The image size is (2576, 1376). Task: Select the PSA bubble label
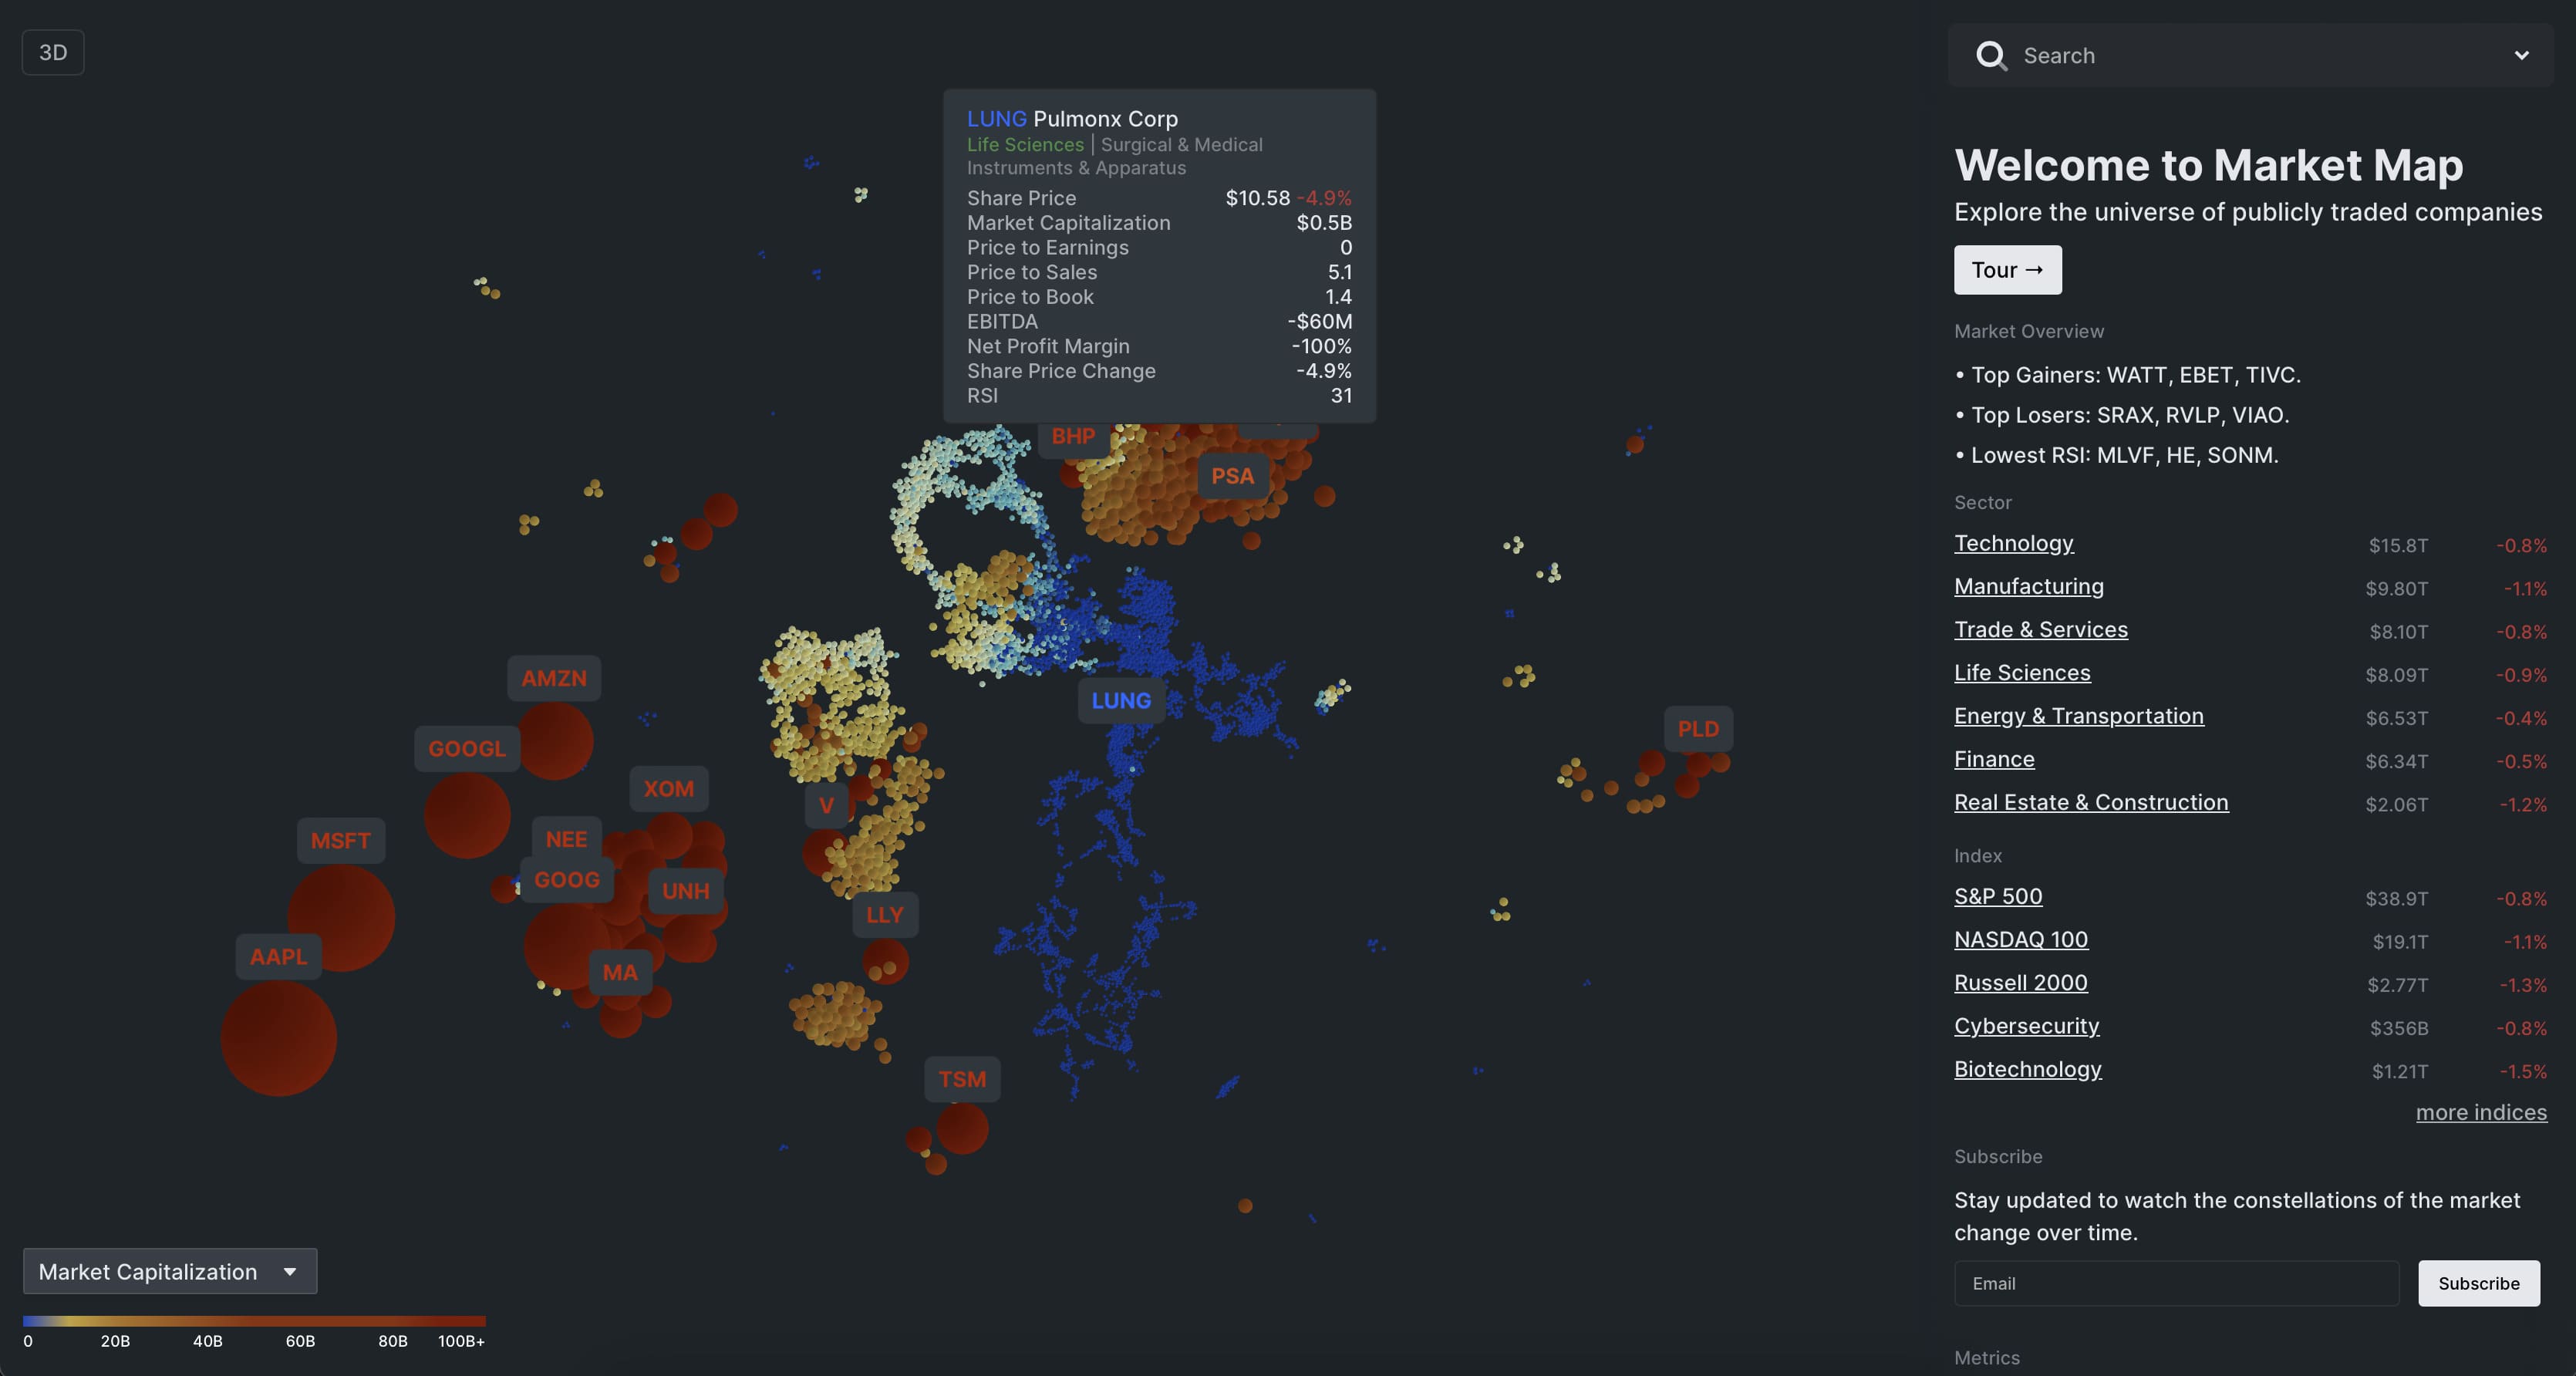tap(1233, 477)
